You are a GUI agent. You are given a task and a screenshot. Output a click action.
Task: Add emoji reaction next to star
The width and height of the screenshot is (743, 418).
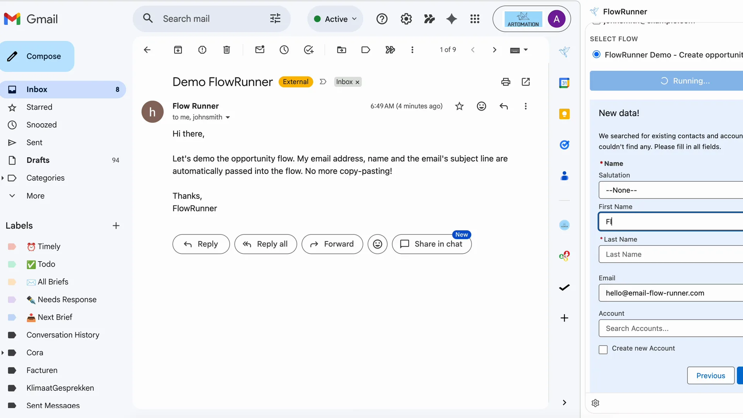(x=481, y=106)
